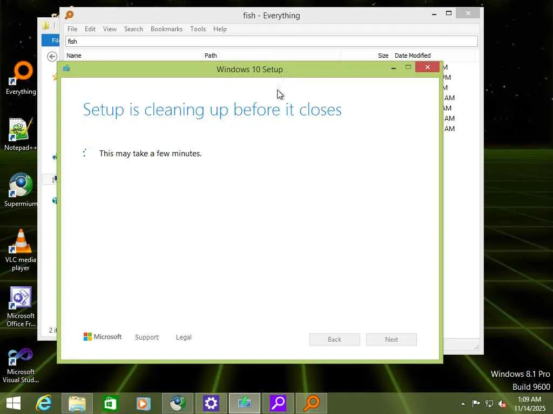553x414 pixels.
Task: Open Internet Explorer from the taskbar
Action: 44,403
